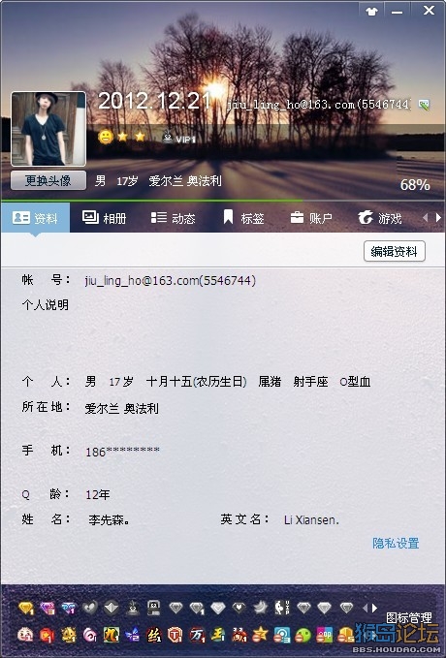Open the 隐私设置 link
446x658 pixels.
[x=396, y=543]
